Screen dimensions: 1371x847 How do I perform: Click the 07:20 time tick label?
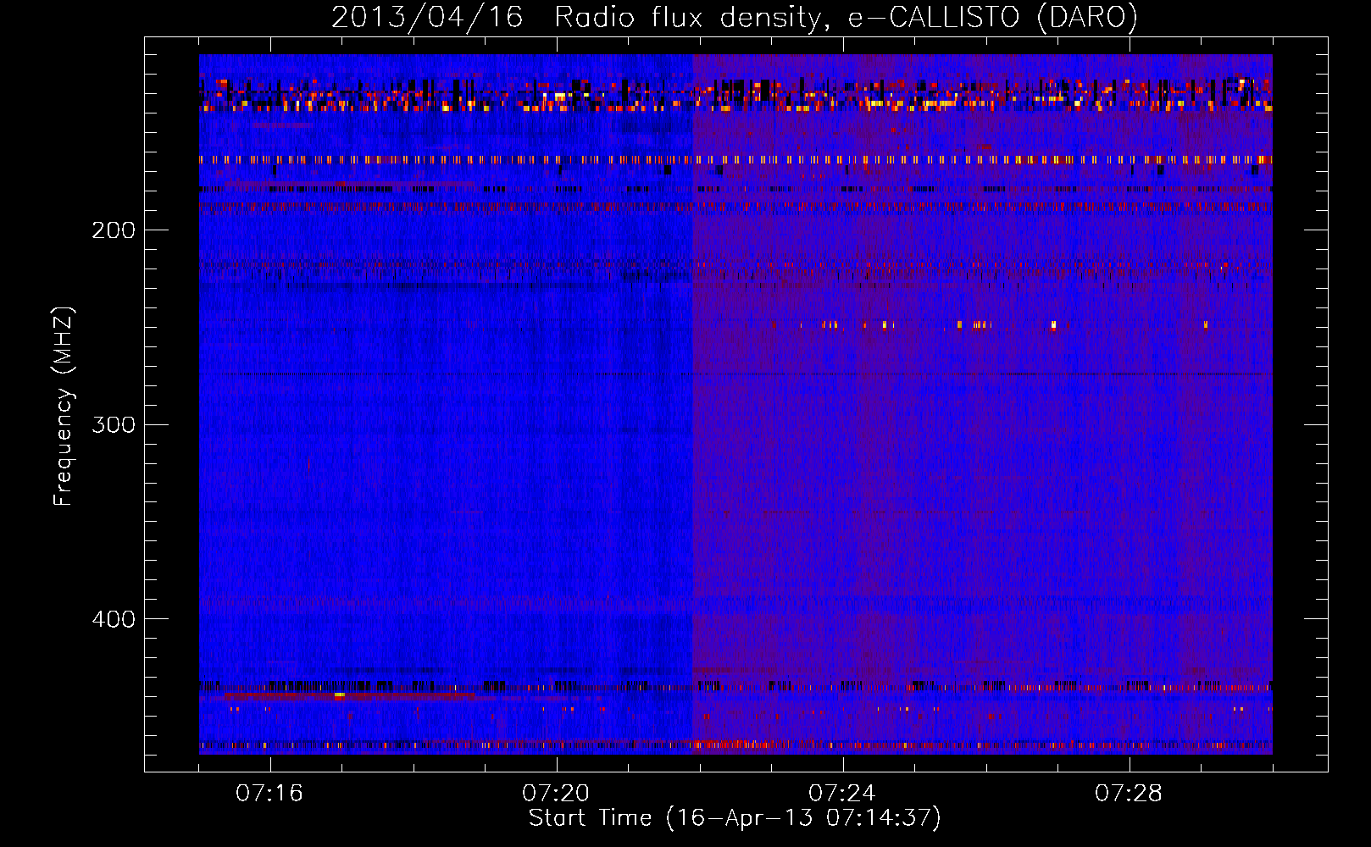pos(556,794)
